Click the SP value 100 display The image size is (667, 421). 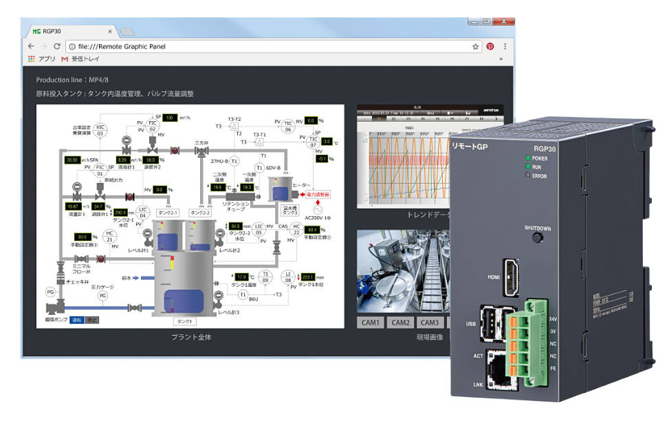click(x=170, y=118)
